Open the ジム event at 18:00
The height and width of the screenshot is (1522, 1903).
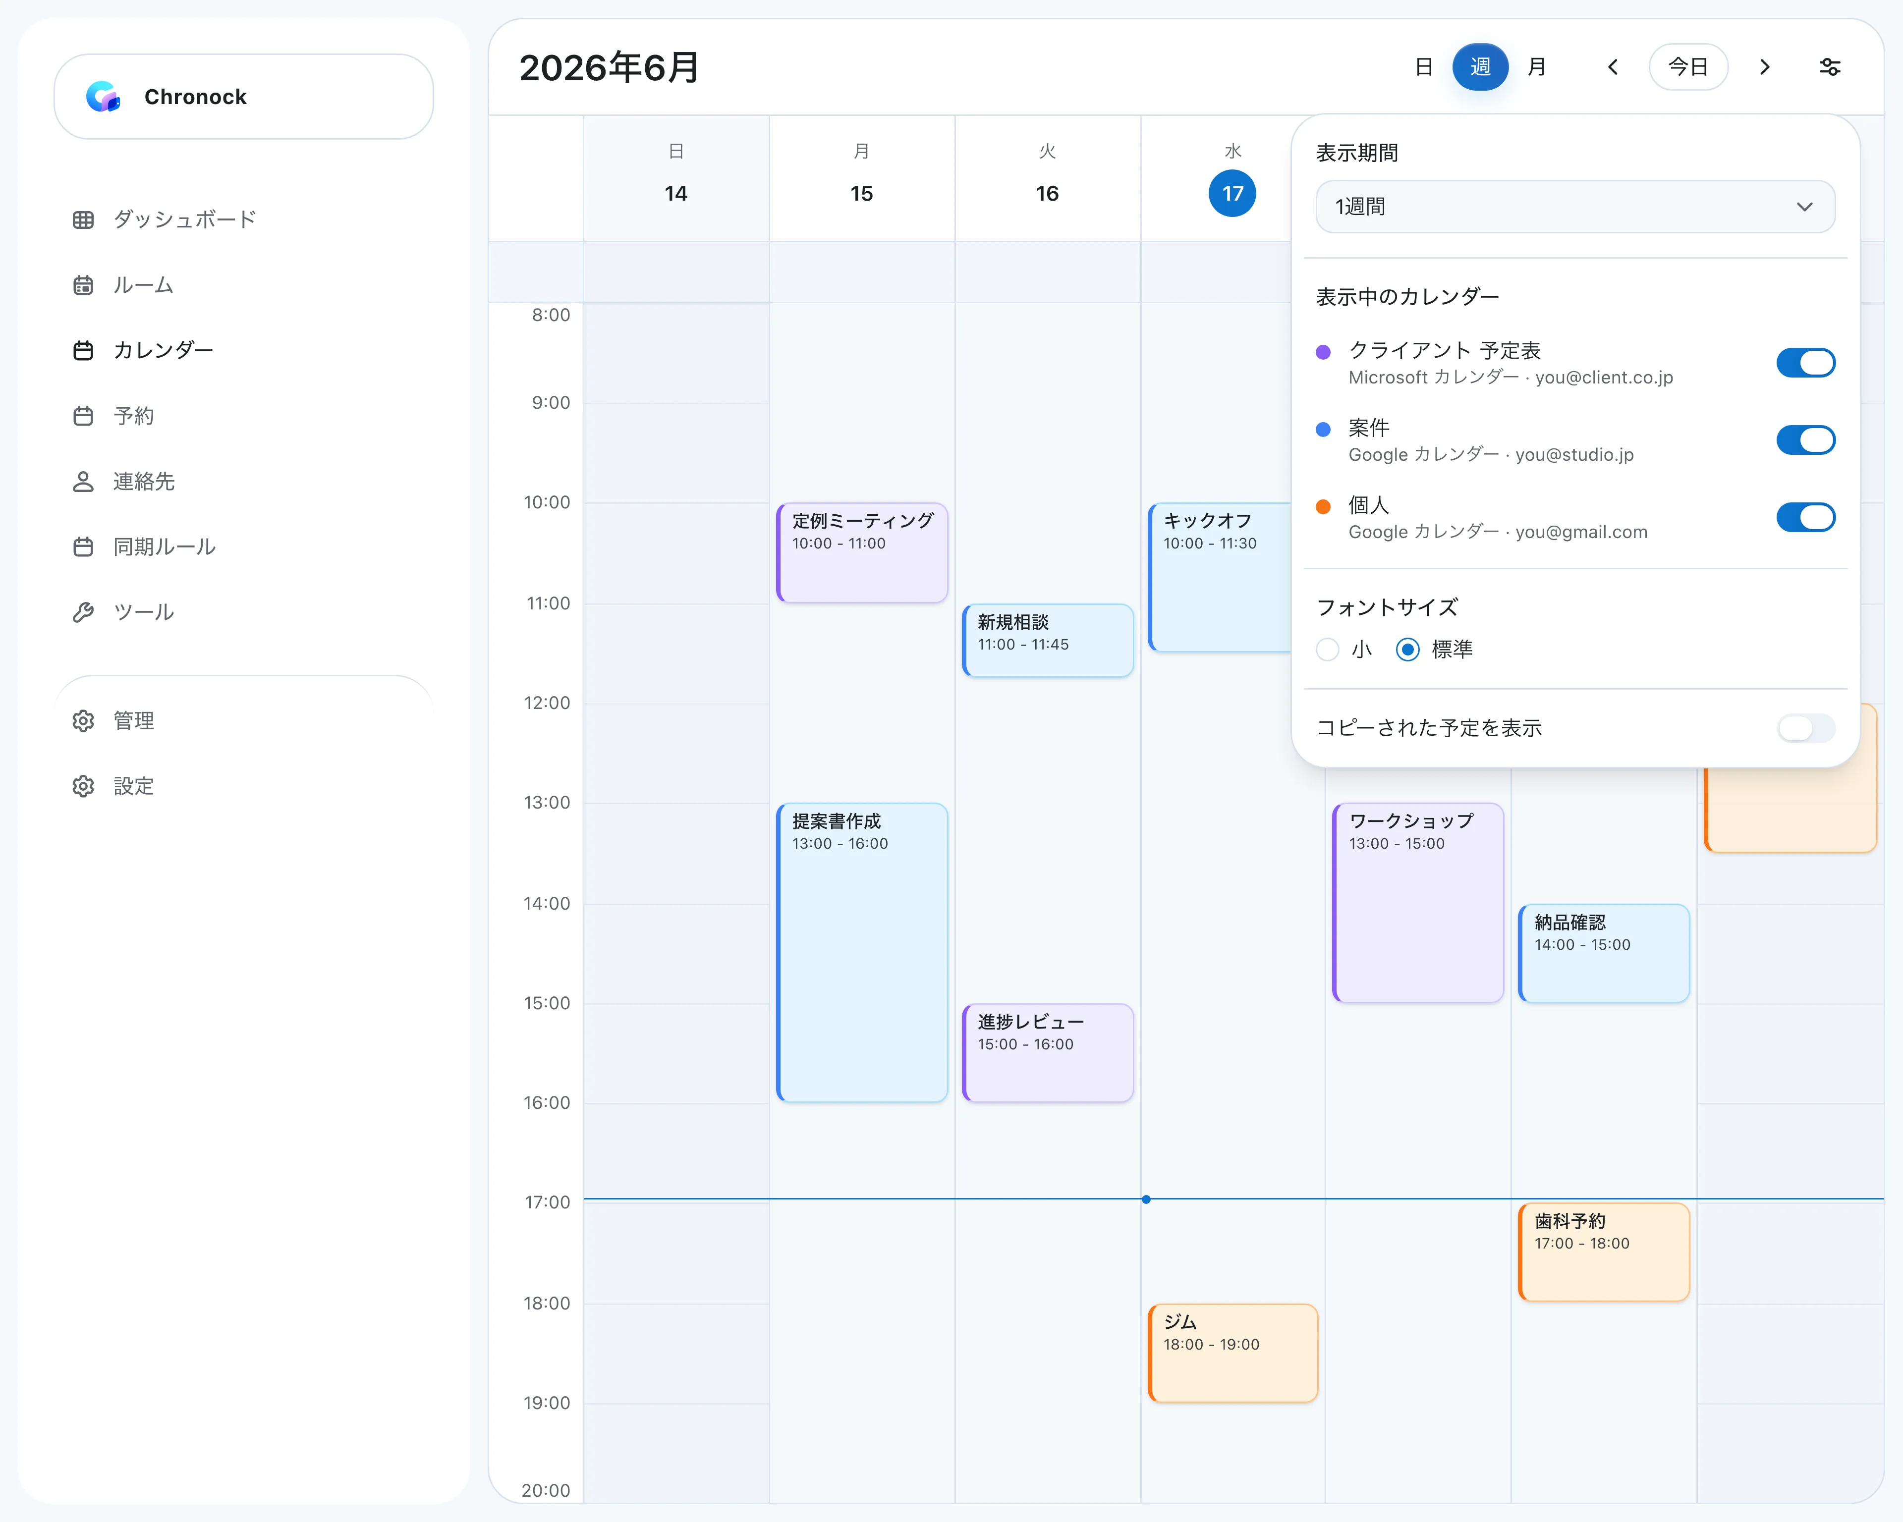tap(1233, 1354)
